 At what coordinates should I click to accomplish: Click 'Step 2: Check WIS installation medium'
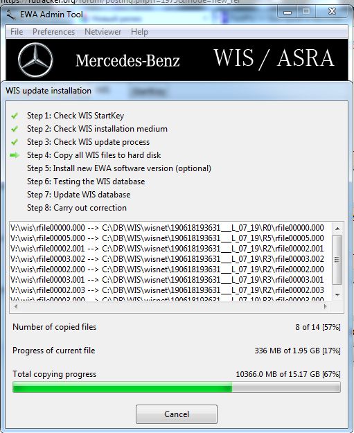pyautogui.click(x=97, y=129)
